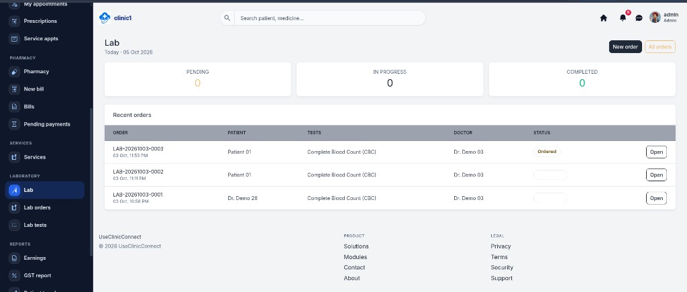This screenshot has width=687, height=292.
Task: Click the Earnings report icon
Action: point(15,258)
